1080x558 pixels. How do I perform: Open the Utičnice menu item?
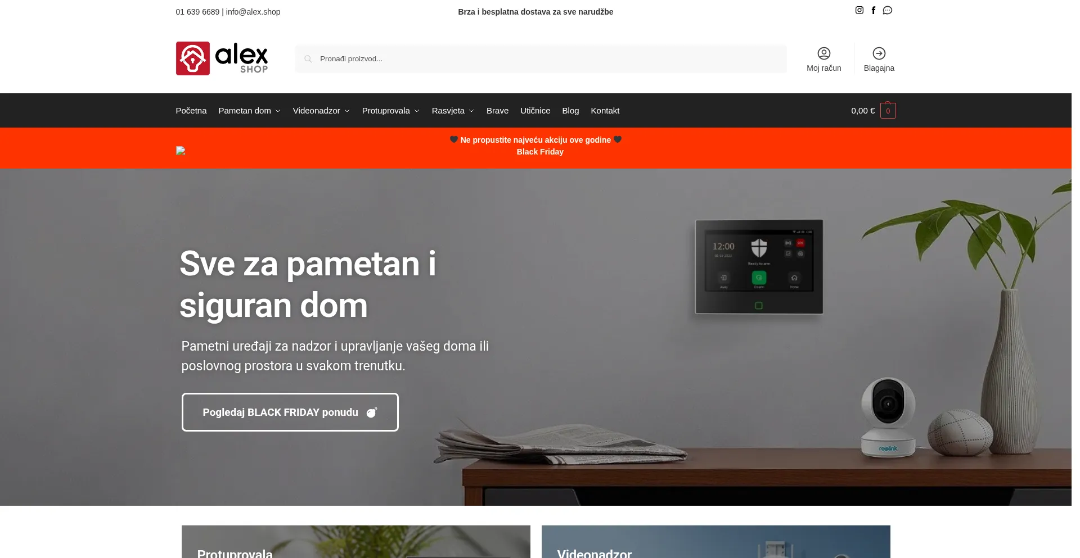(535, 111)
